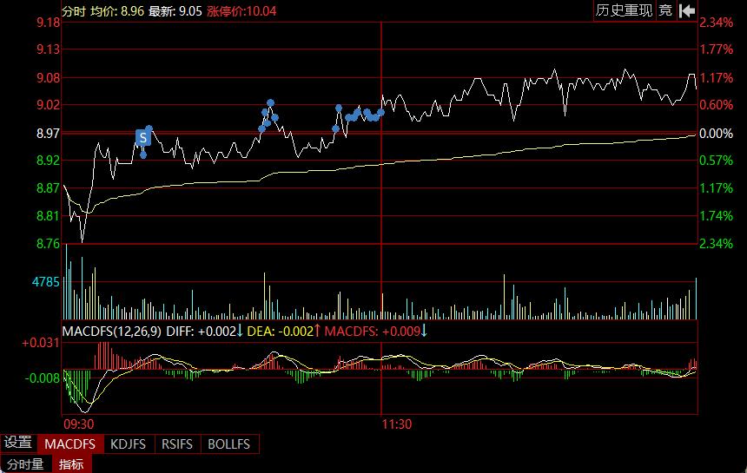The width and height of the screenshot is (747, 473).
Task: Click the 竞 auction button
Action: (665, 10)
